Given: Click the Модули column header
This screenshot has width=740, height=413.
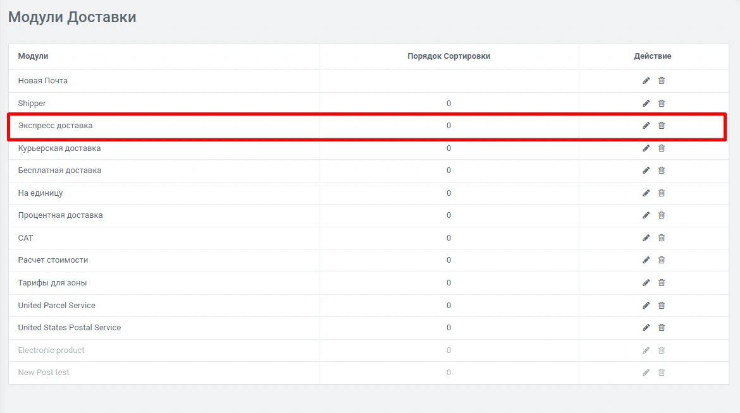Looking at the screenshot, I should click(x=33, y=56).
